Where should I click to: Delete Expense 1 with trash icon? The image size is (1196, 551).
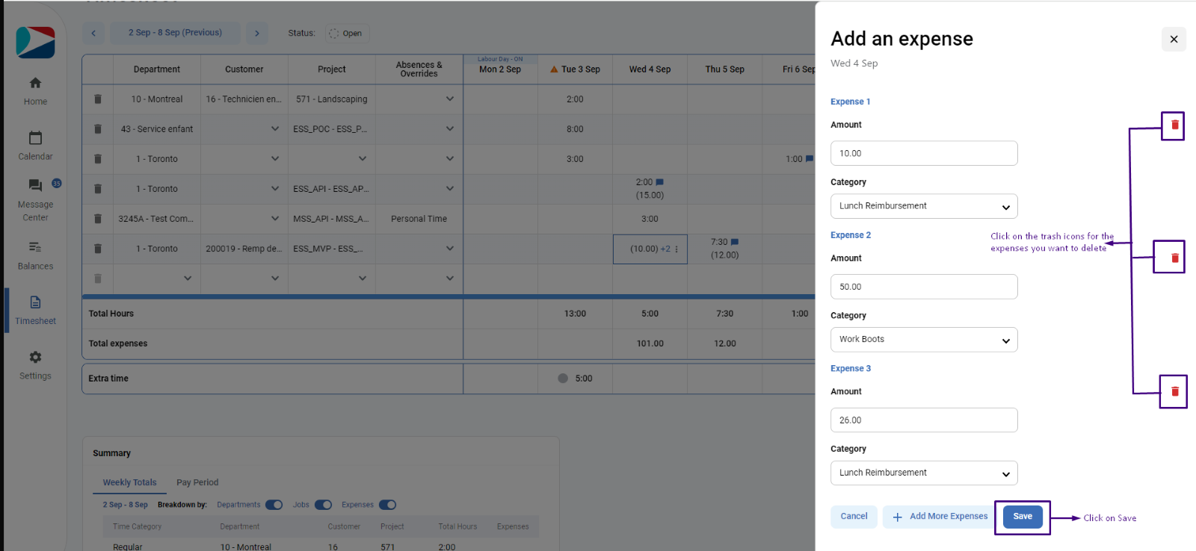(1174, 125)
